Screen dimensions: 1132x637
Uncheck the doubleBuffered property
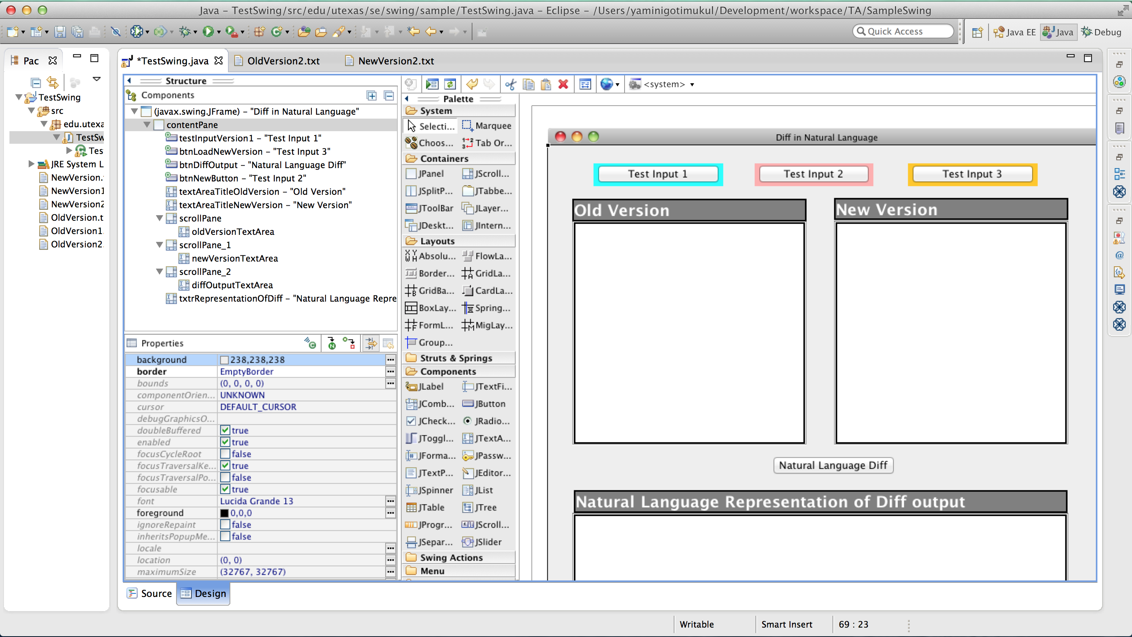225,430
